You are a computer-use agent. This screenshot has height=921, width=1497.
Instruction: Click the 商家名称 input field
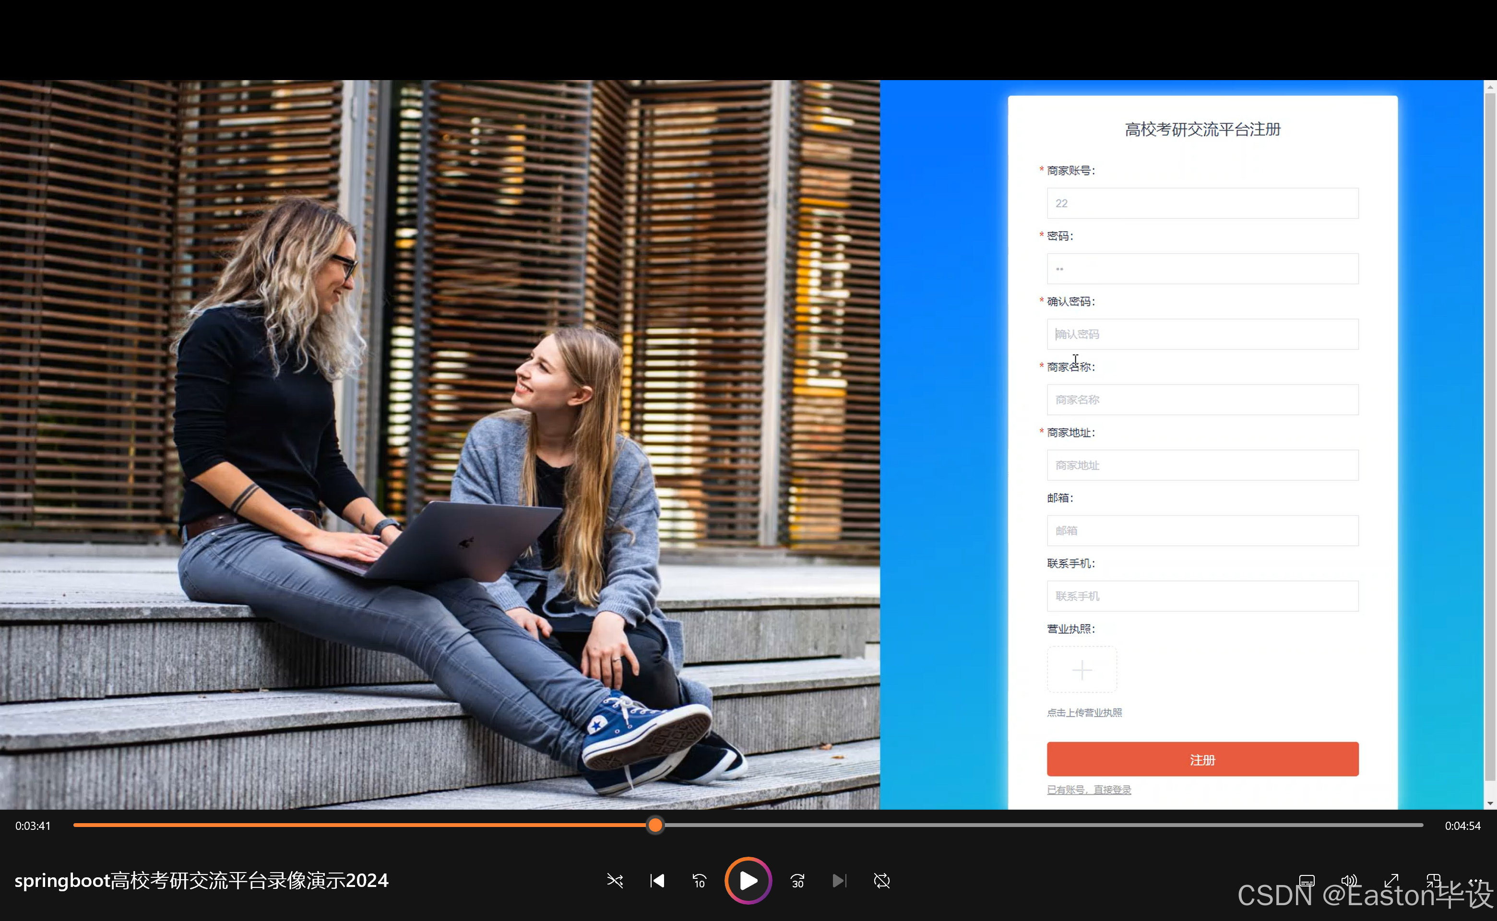1202,400
